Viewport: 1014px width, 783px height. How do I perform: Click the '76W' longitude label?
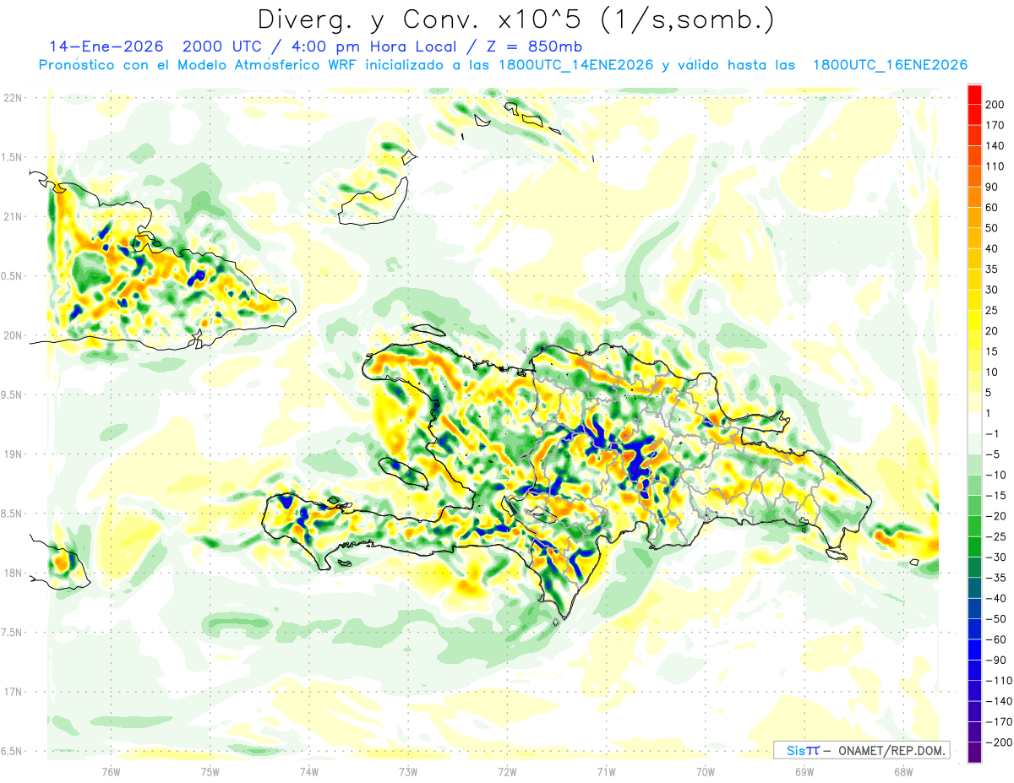point(111,771)
